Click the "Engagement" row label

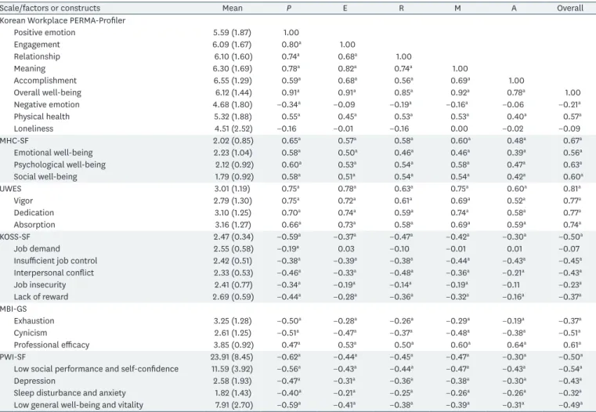point(37,45)
